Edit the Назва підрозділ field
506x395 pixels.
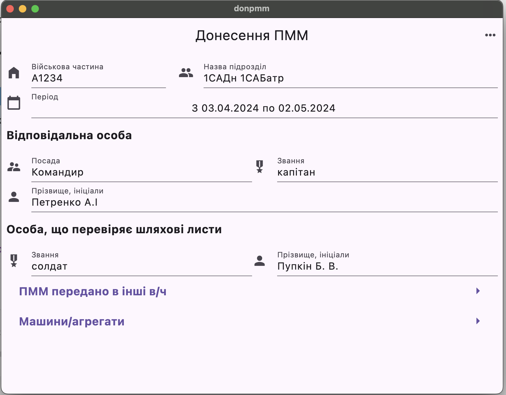pyautogui.click(x=351, y=75)
